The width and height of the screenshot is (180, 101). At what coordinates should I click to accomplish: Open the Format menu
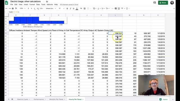[32, 4]
